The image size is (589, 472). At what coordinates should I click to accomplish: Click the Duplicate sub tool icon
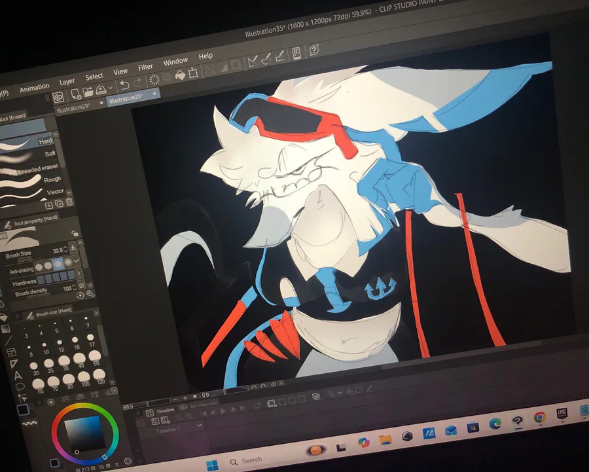pyautogui.click(x=60, y=204)
